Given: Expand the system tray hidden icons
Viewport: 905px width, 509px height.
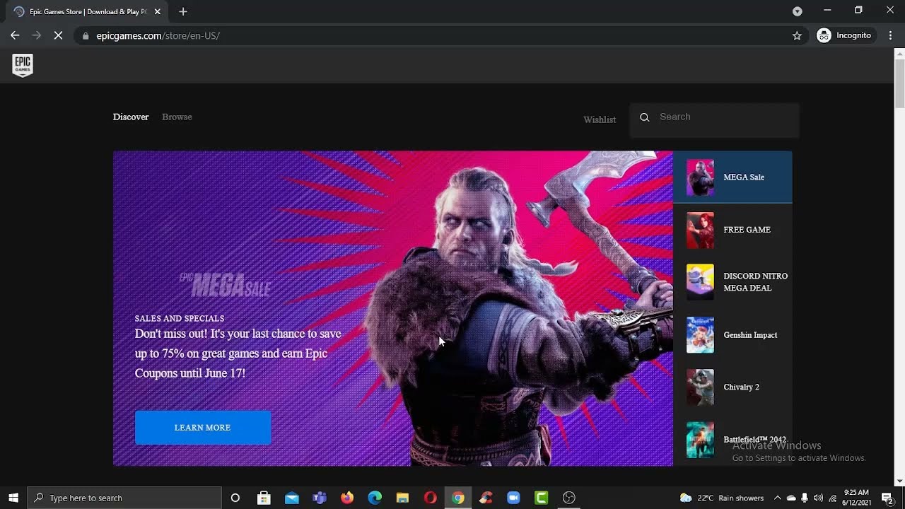Looking at the screenshot, I should tap(777, 498).
